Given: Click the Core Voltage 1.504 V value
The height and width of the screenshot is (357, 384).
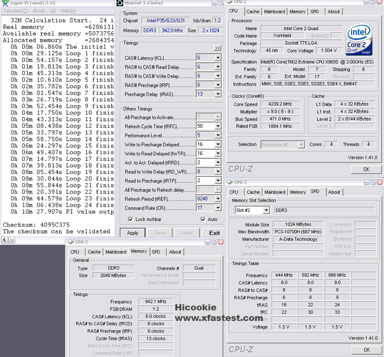Looking at the screenshot, I should pyautogui.click(x=329, y=50).
